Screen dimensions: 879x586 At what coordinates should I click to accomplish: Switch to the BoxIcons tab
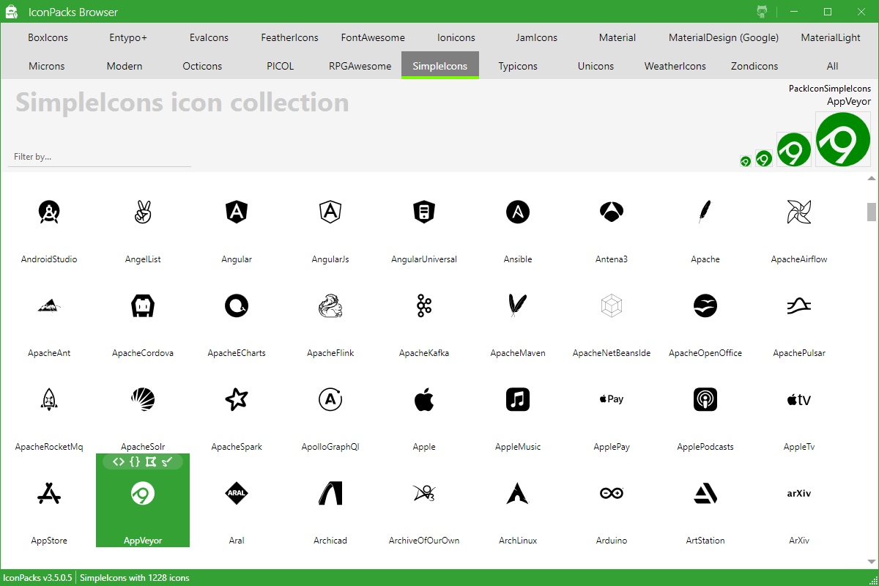click(48, 37)
